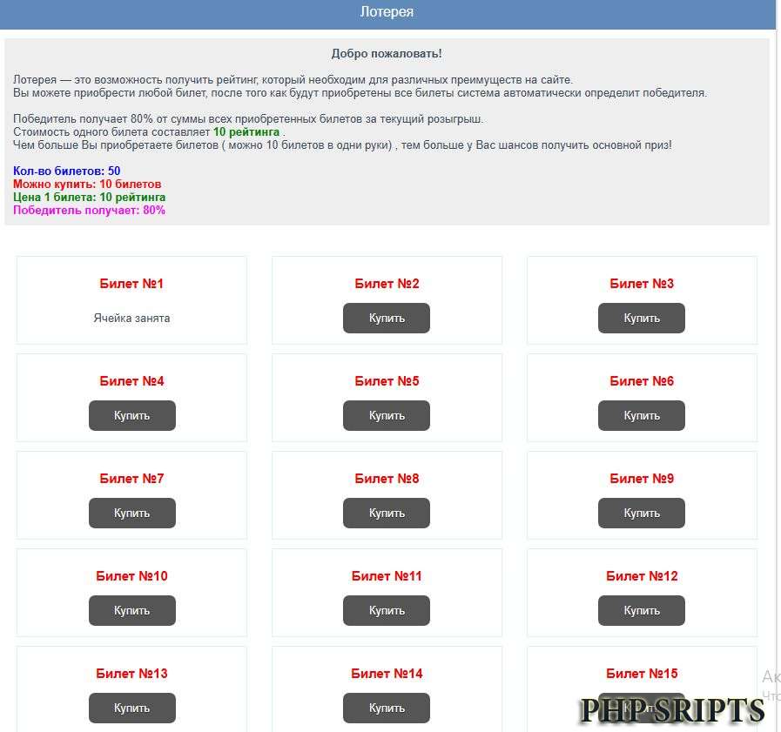Purchase ticket №4 with Купить button
This screenshot has width=781, height=732.
131,415
